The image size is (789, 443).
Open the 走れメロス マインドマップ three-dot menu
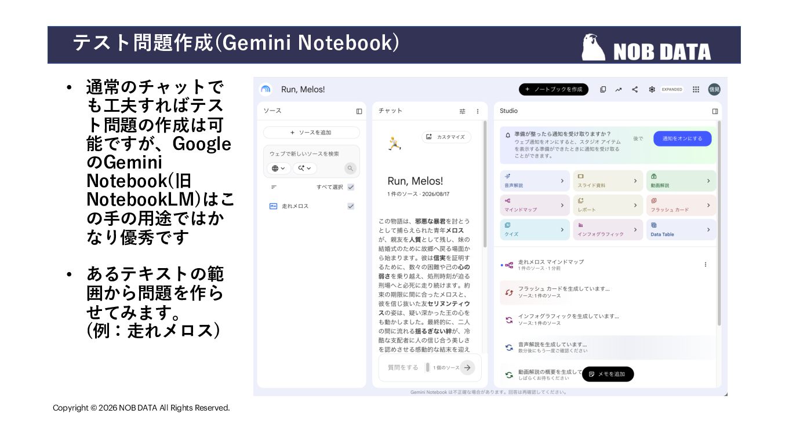(706, 265)
